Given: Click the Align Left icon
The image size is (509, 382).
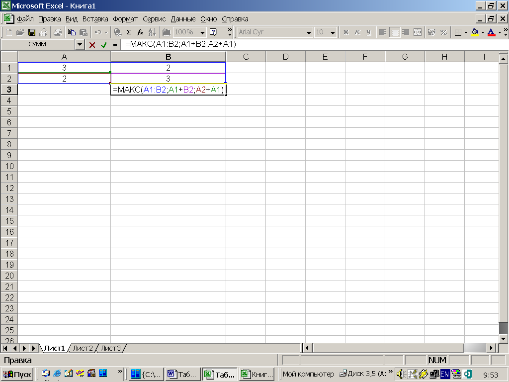Looking at the screenshot, I should [x=383, y=32].
